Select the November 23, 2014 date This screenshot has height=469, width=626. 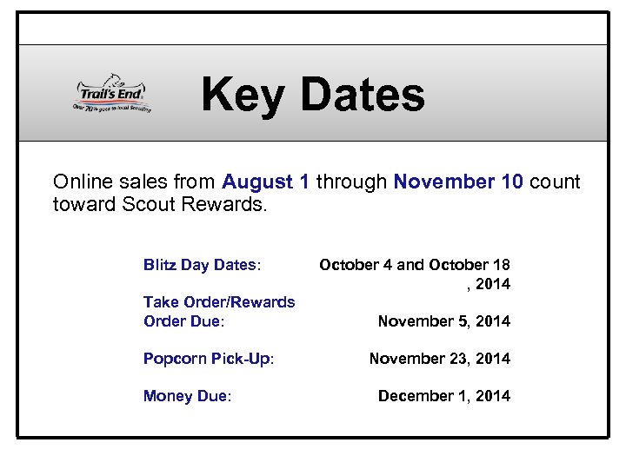(439, 359)
